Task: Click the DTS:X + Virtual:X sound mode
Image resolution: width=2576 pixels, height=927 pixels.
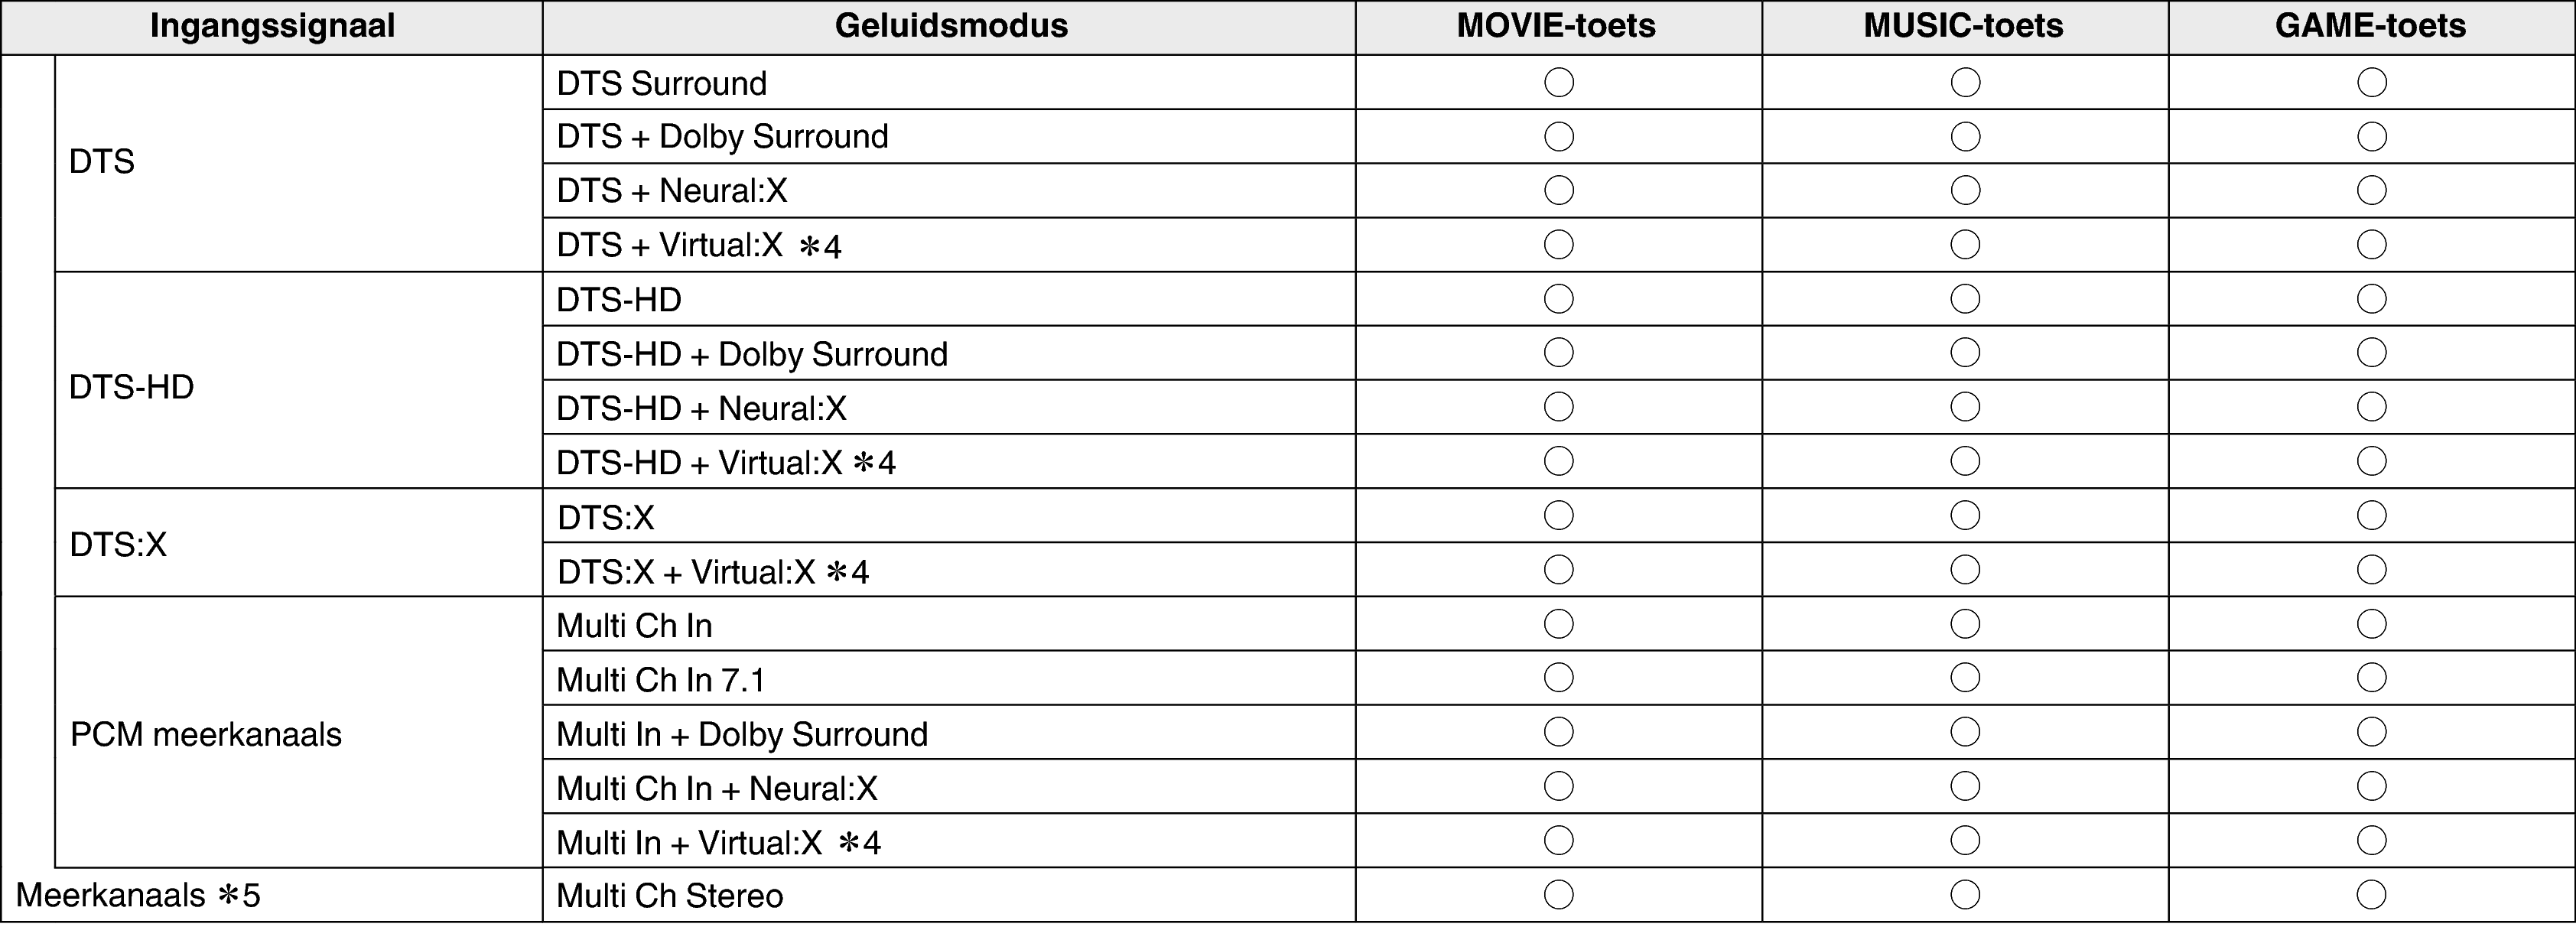Action: [x=713, y=571]
